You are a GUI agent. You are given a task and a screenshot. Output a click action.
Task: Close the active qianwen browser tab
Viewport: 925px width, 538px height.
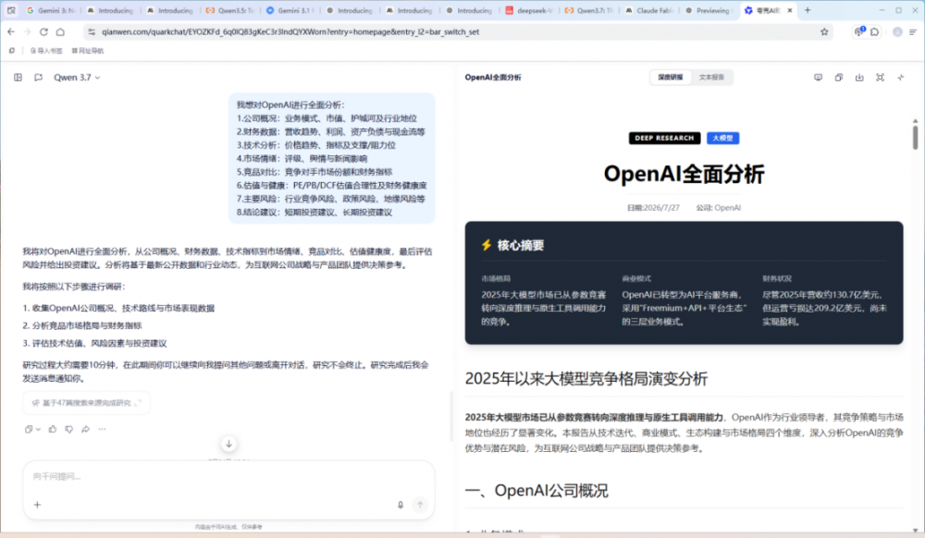click(790, 10)
